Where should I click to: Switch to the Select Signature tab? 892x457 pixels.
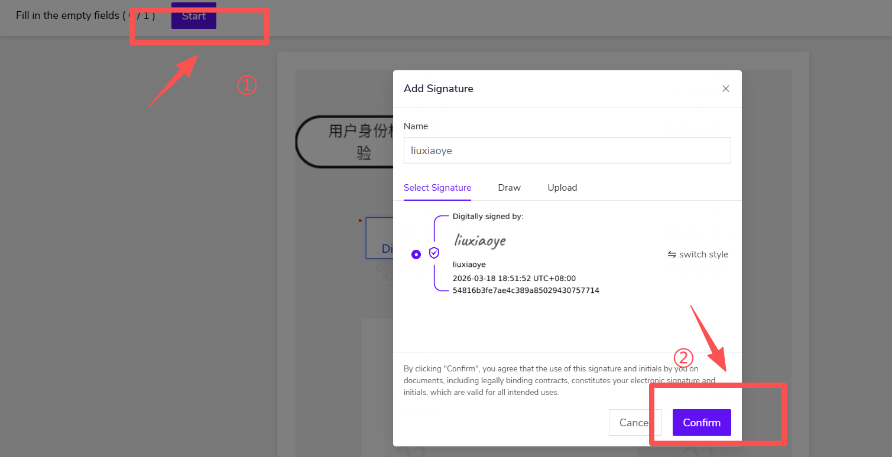pyautogui.click(x=437, y=188)
